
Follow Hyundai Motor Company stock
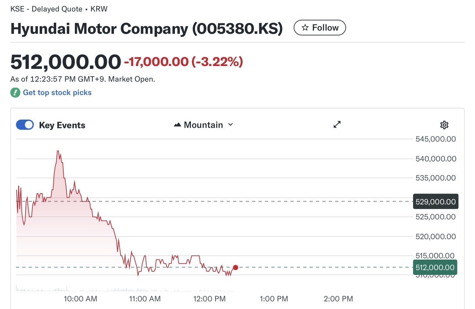[320, 28]
